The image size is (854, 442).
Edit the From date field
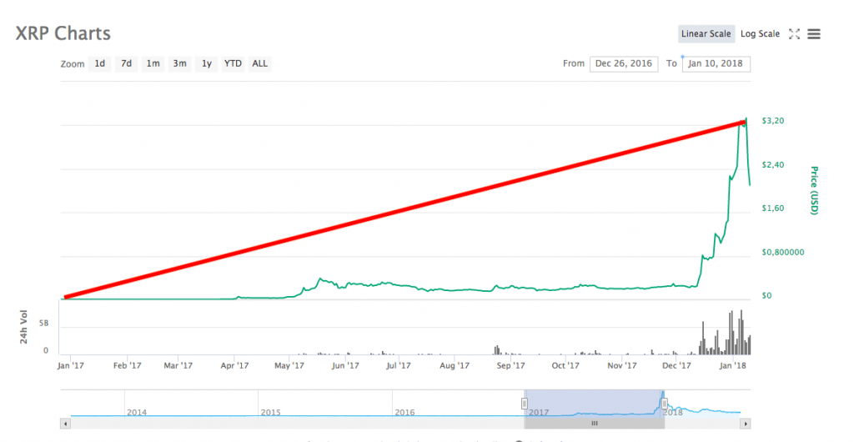624,63
